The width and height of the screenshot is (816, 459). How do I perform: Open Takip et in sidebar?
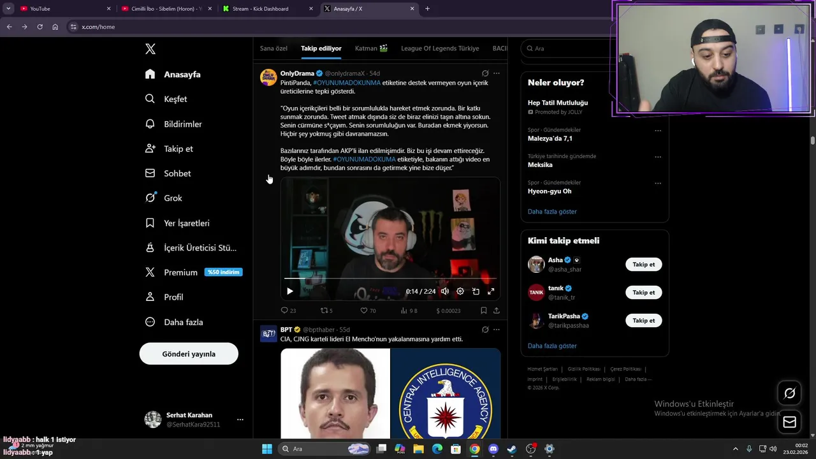[169, 149]
